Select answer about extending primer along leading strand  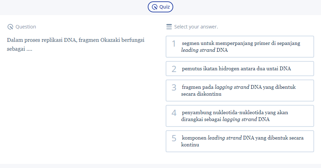click(240, 47)
